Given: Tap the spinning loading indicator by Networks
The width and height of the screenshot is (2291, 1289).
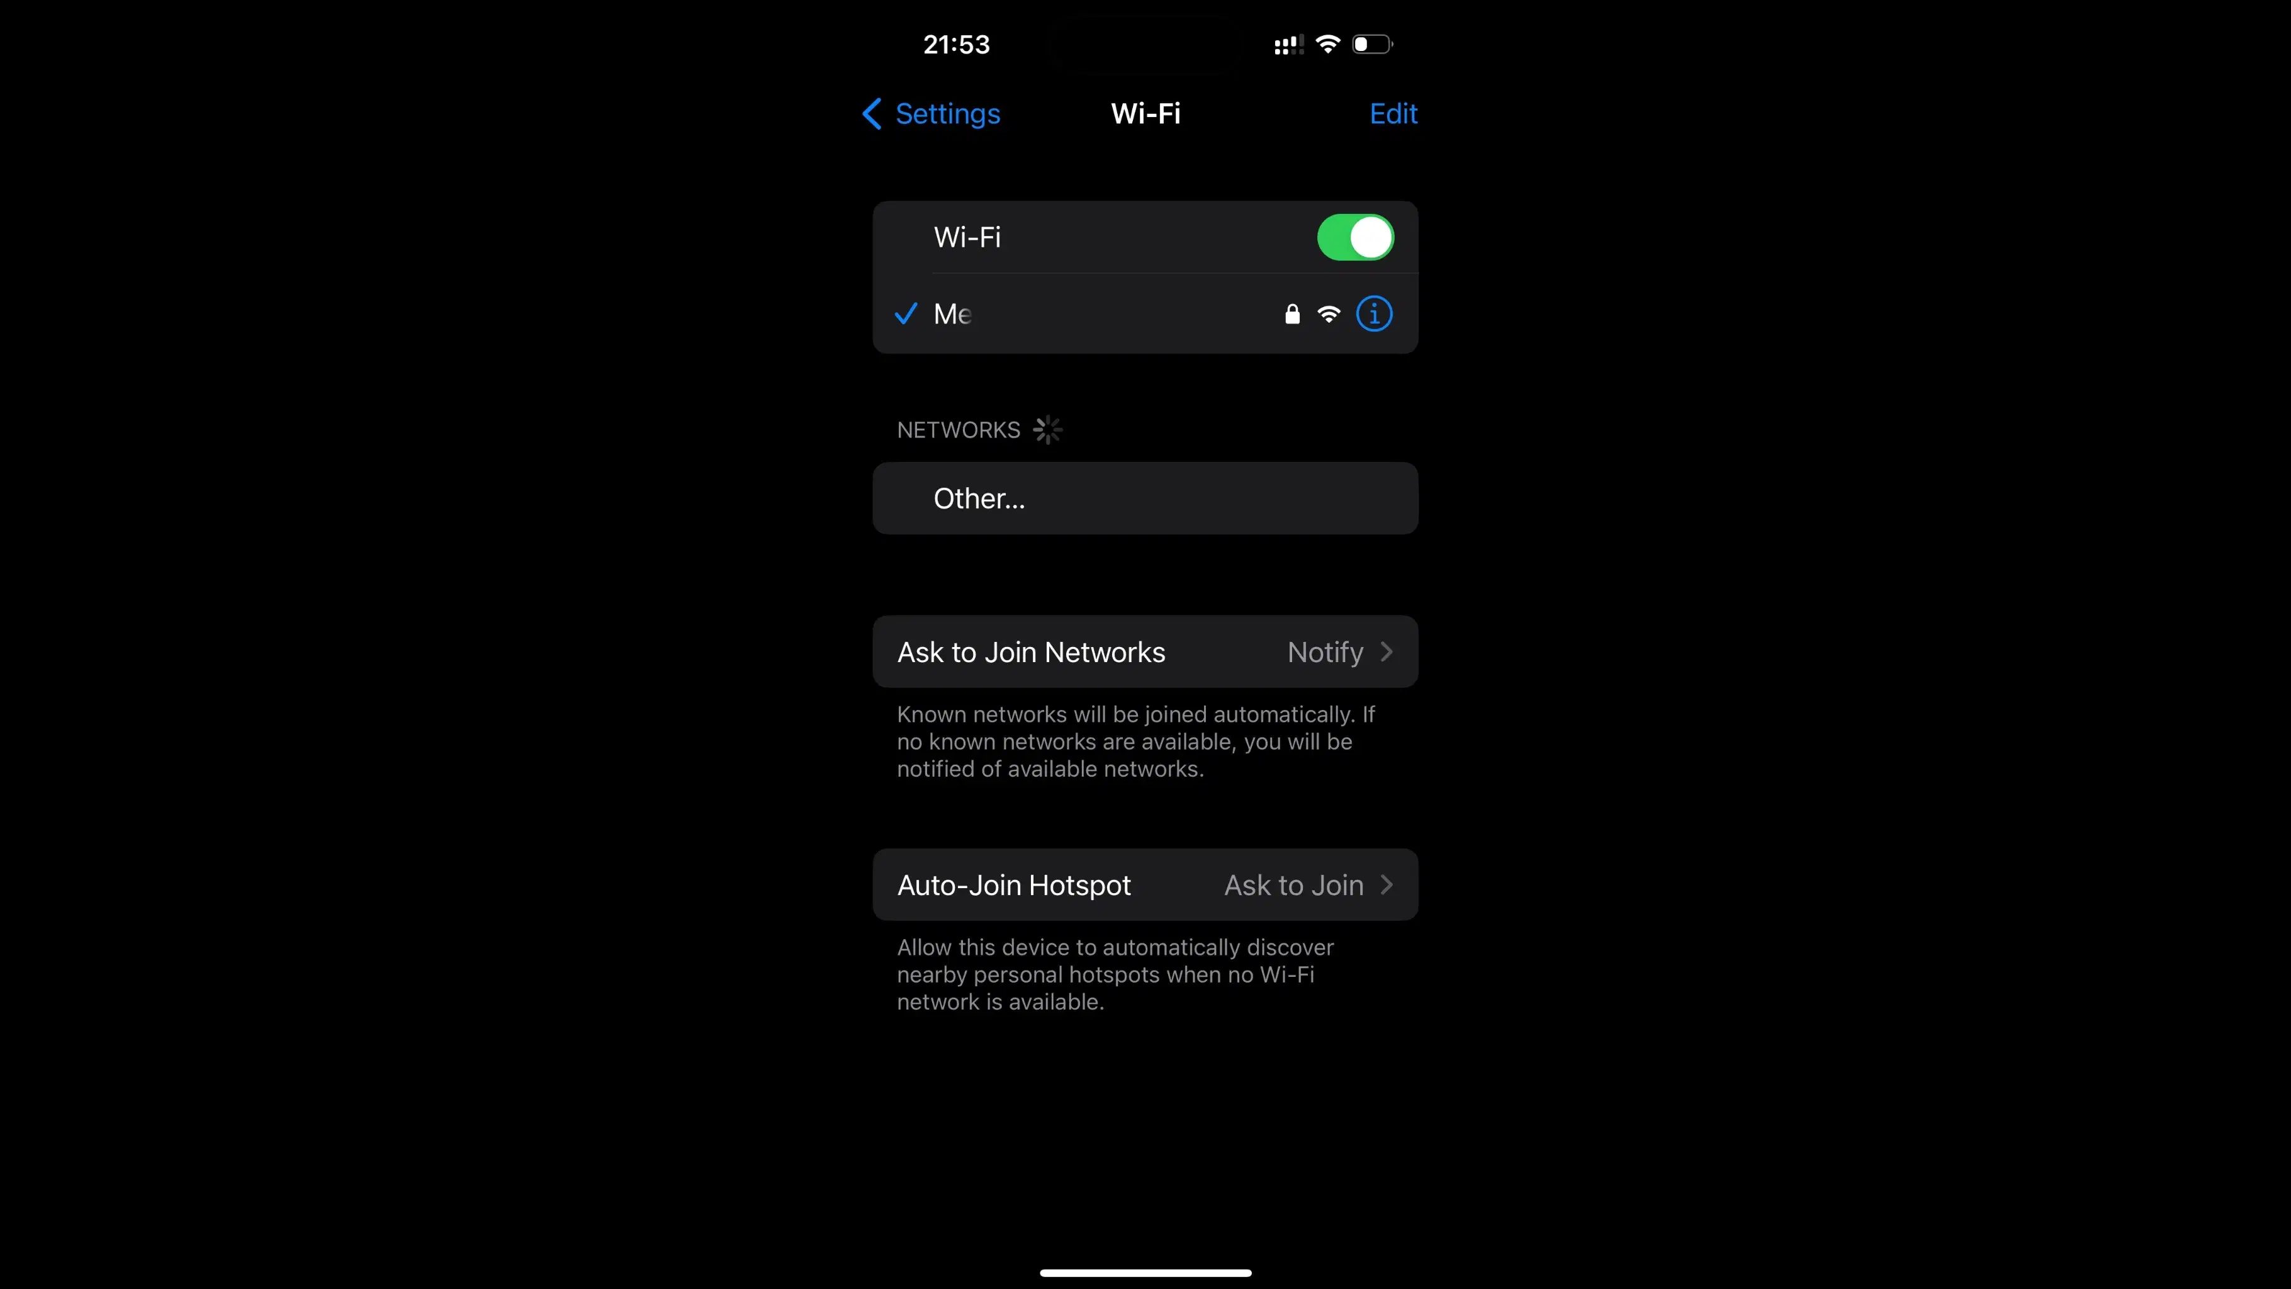Looking at the screenshot, I should (x=1046, y=430).
